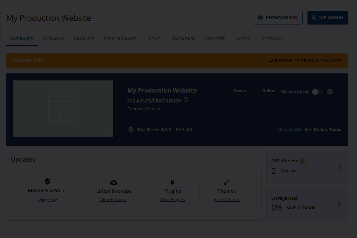Click the Themes brush icon
This screenshot has width=357, height=238.
coord(227,182)
